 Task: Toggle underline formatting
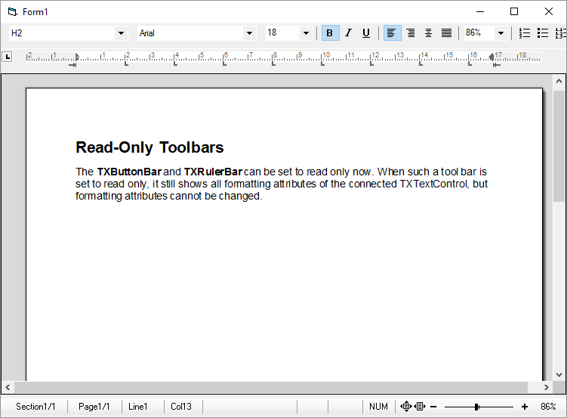(x=366, y=33)
